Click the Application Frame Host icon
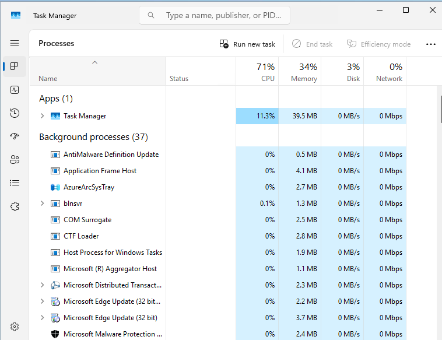 [x=55, y=171]
